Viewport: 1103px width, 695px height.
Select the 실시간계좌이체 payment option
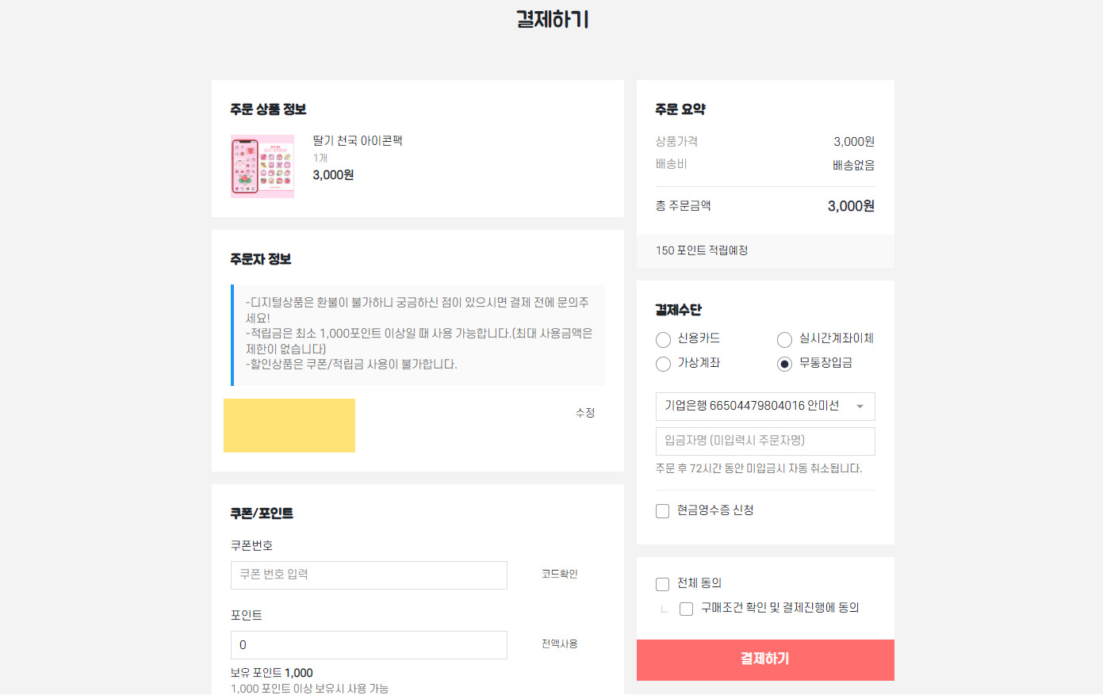pos(785,340)
